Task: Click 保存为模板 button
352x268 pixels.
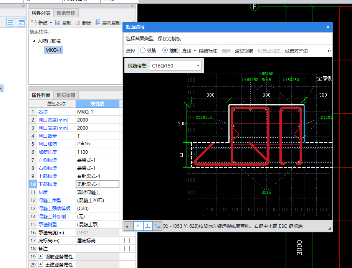Action: [169, 39]
